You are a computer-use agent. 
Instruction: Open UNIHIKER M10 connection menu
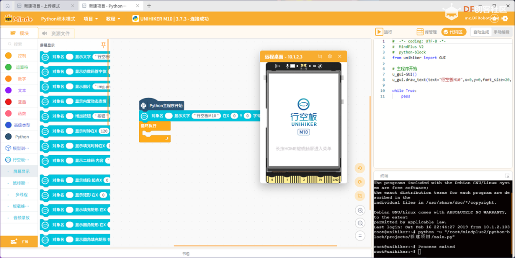(x=170, y=19)
